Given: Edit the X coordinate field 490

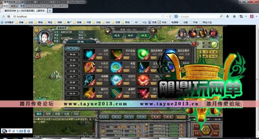Looking at the screenshot, I should [x=206, y=43].
